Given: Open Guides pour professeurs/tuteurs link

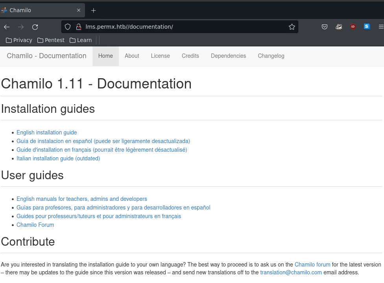Looking at the screenshot, I should click(x=99, y=216).
